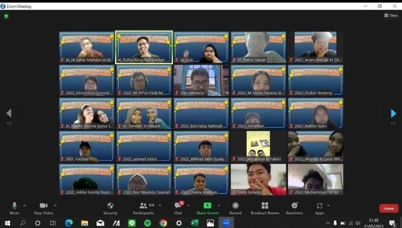Open video options arrow beside Stop Video

[x=55, y=205]
